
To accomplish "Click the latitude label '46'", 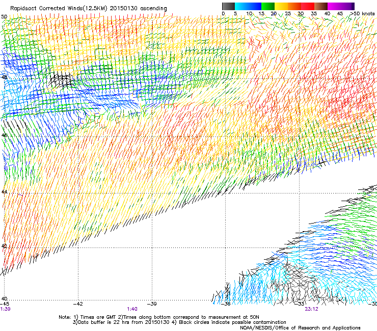I will tap(4, 135).
